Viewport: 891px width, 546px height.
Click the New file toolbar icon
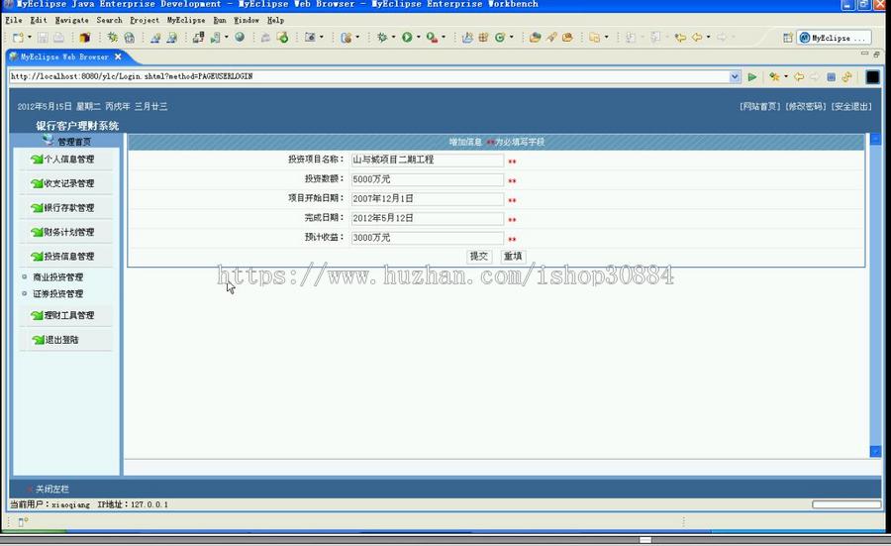click(x=18, y=38)
